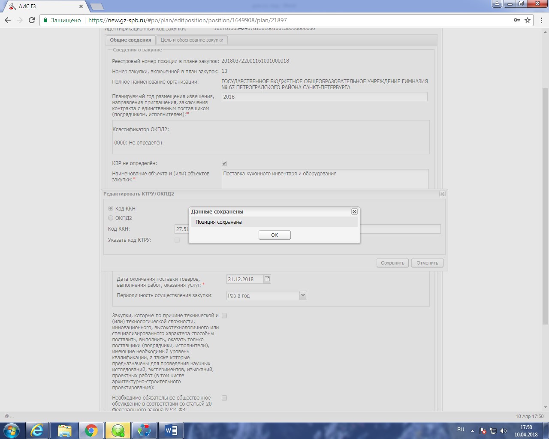Confirm with the OK button
Screen dimensions: 549x439
(x=274, y=235)
